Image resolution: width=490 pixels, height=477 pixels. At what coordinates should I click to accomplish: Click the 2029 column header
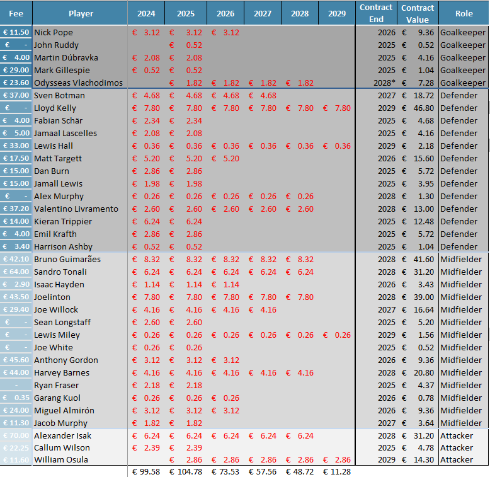pyautogui.click(x=336, y=13)
